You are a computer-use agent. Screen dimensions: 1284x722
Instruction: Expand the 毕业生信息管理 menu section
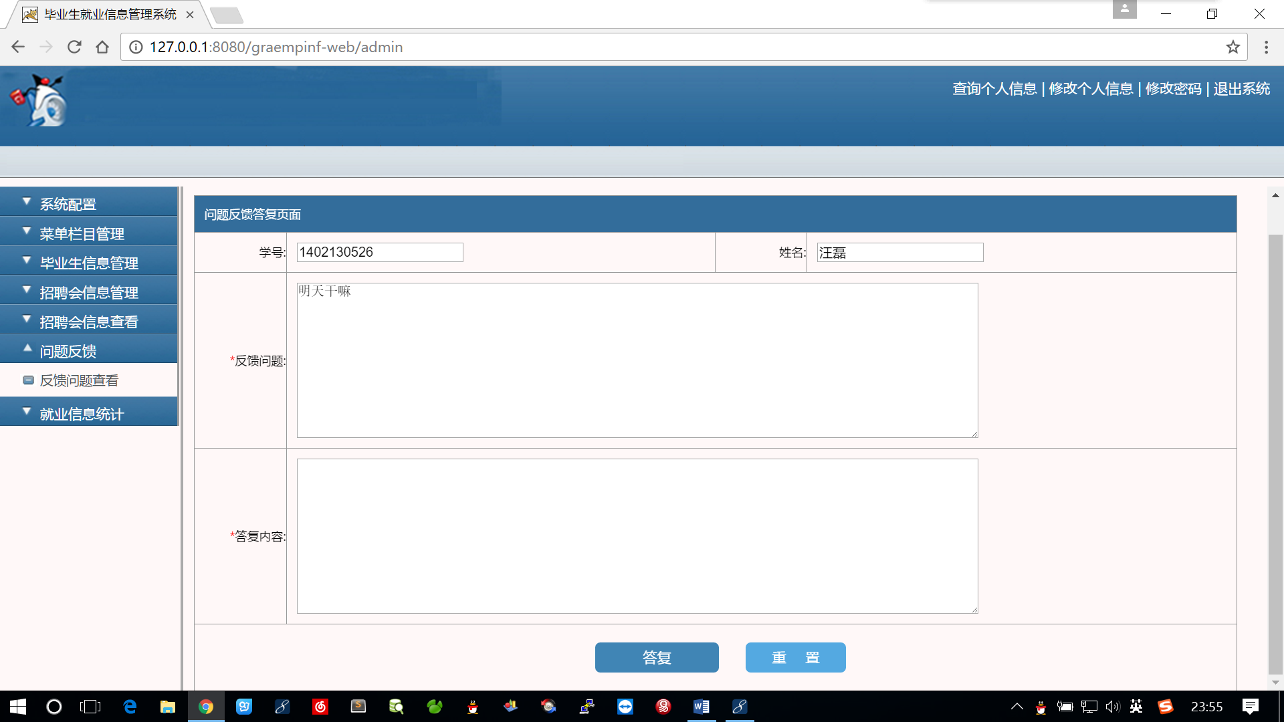click(x=89, y=263)
